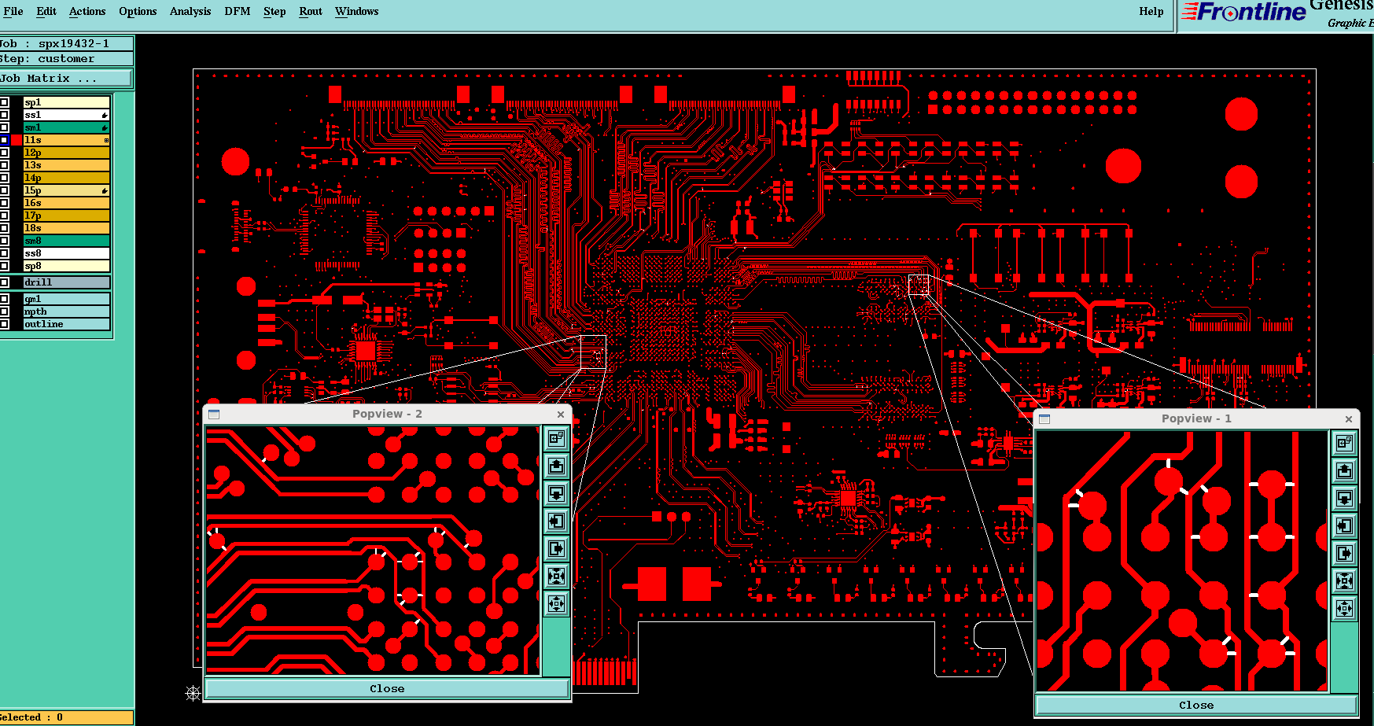Click red color swatch beside layer l1s
This screenshot has height=726, width=1374.
click(x=17, y=140)
